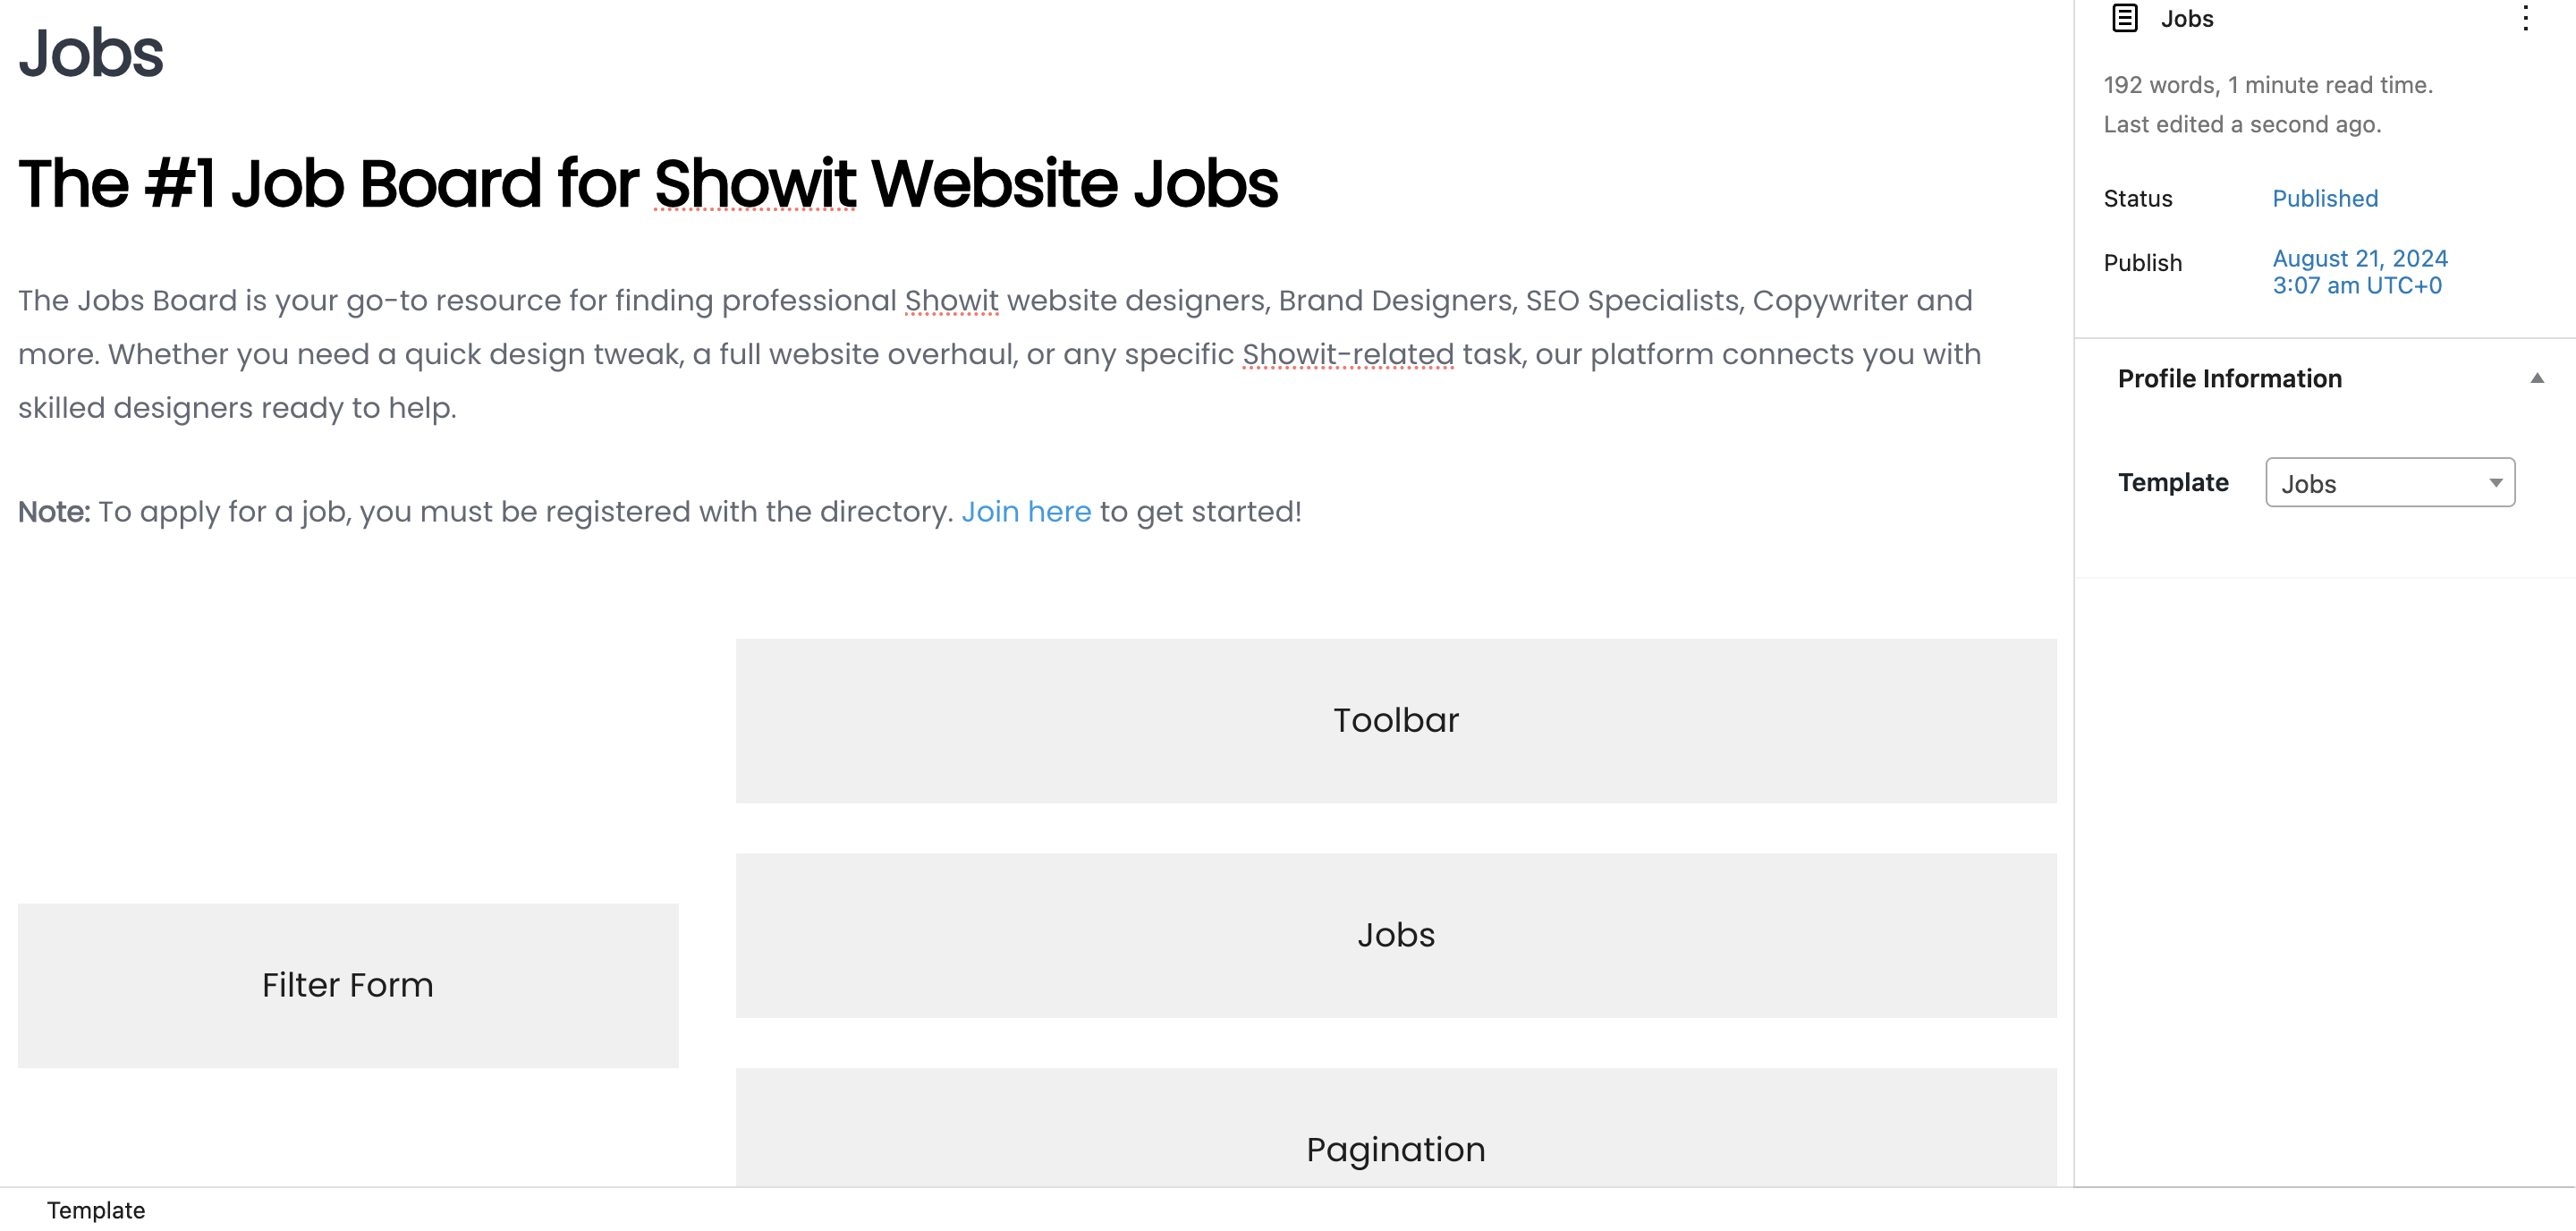Click the underlined Showit word in heading

click(754, 183)
